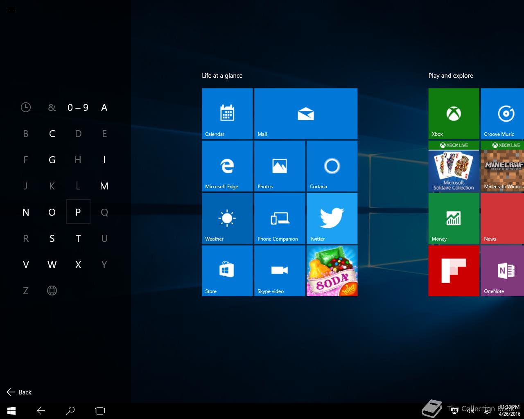Click the Windows Start button on taskbar

tap(11, 410)
